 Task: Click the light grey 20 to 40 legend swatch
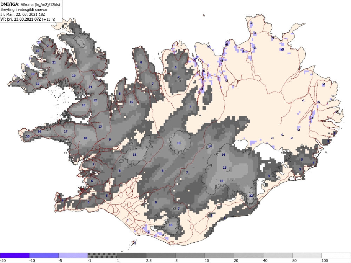pos(249,255)
